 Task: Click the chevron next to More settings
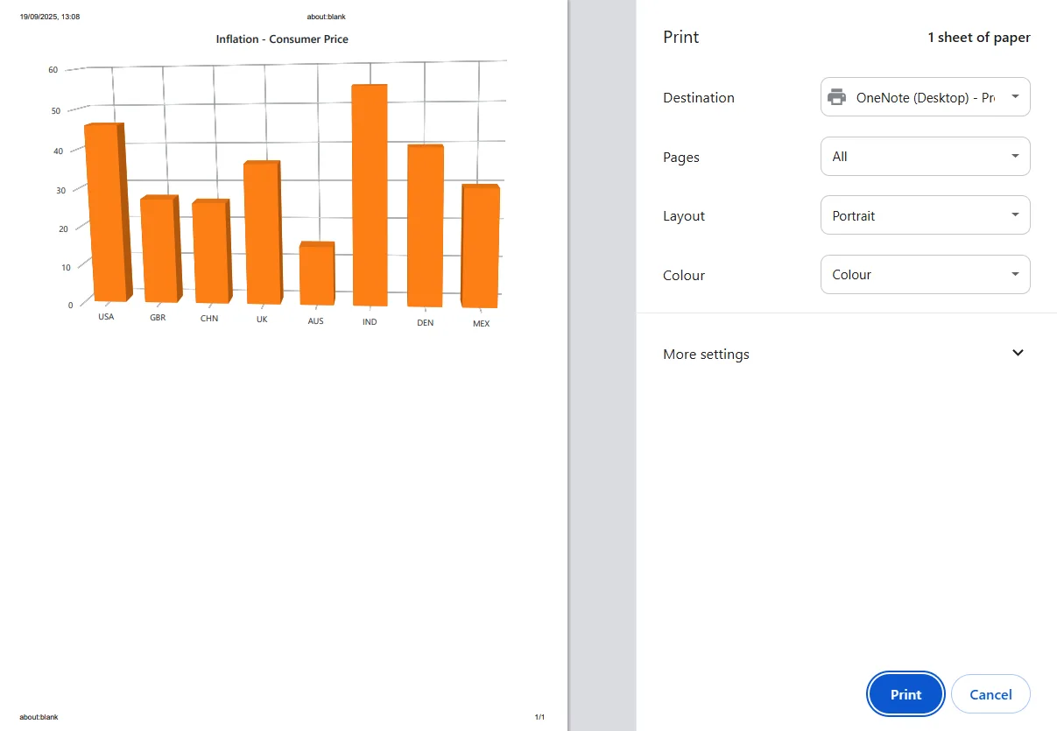pos(1018,353)
